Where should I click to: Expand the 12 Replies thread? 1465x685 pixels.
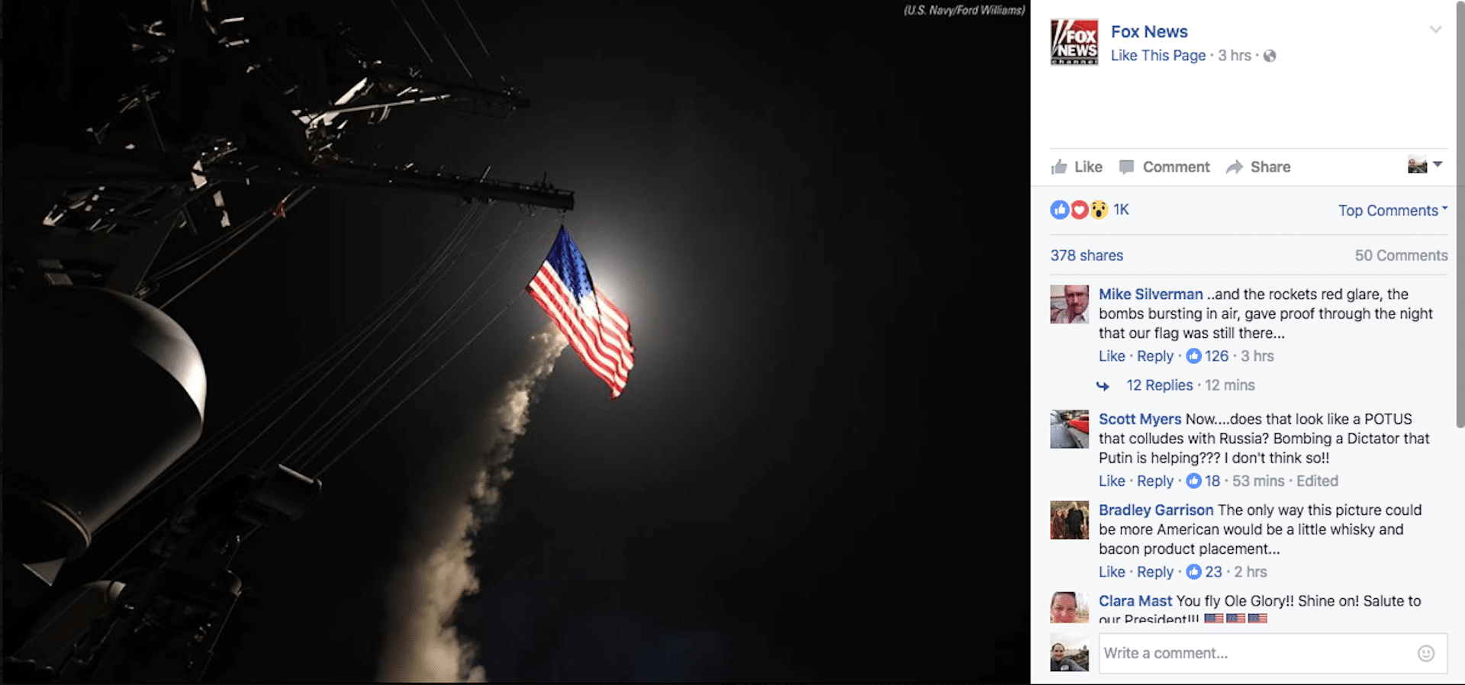click(1160, 385)
